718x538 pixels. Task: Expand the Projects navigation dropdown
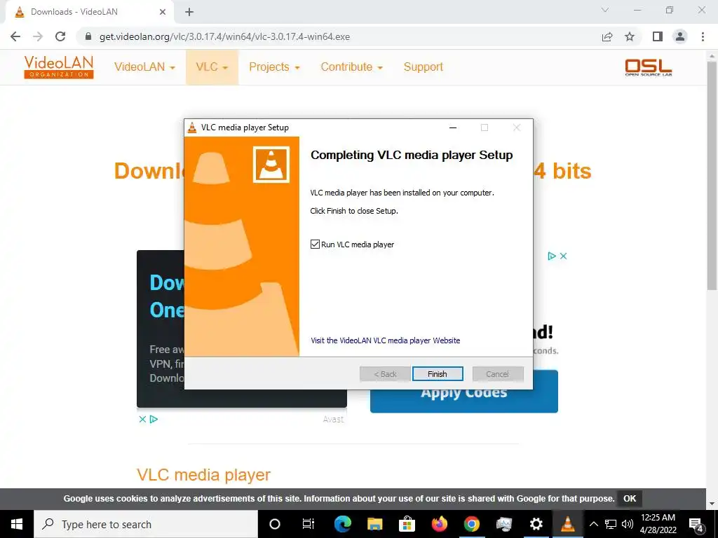(274, 67)
